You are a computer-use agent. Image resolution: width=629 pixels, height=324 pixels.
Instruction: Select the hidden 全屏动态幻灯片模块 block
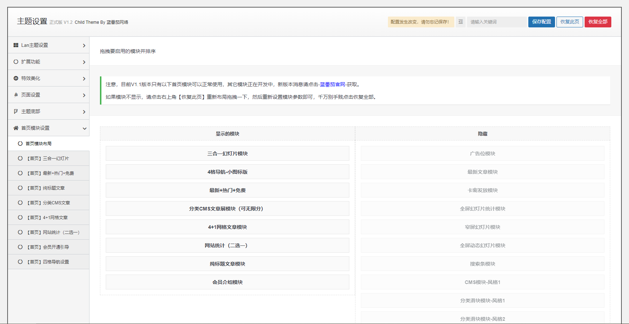(x=482, y=245)
